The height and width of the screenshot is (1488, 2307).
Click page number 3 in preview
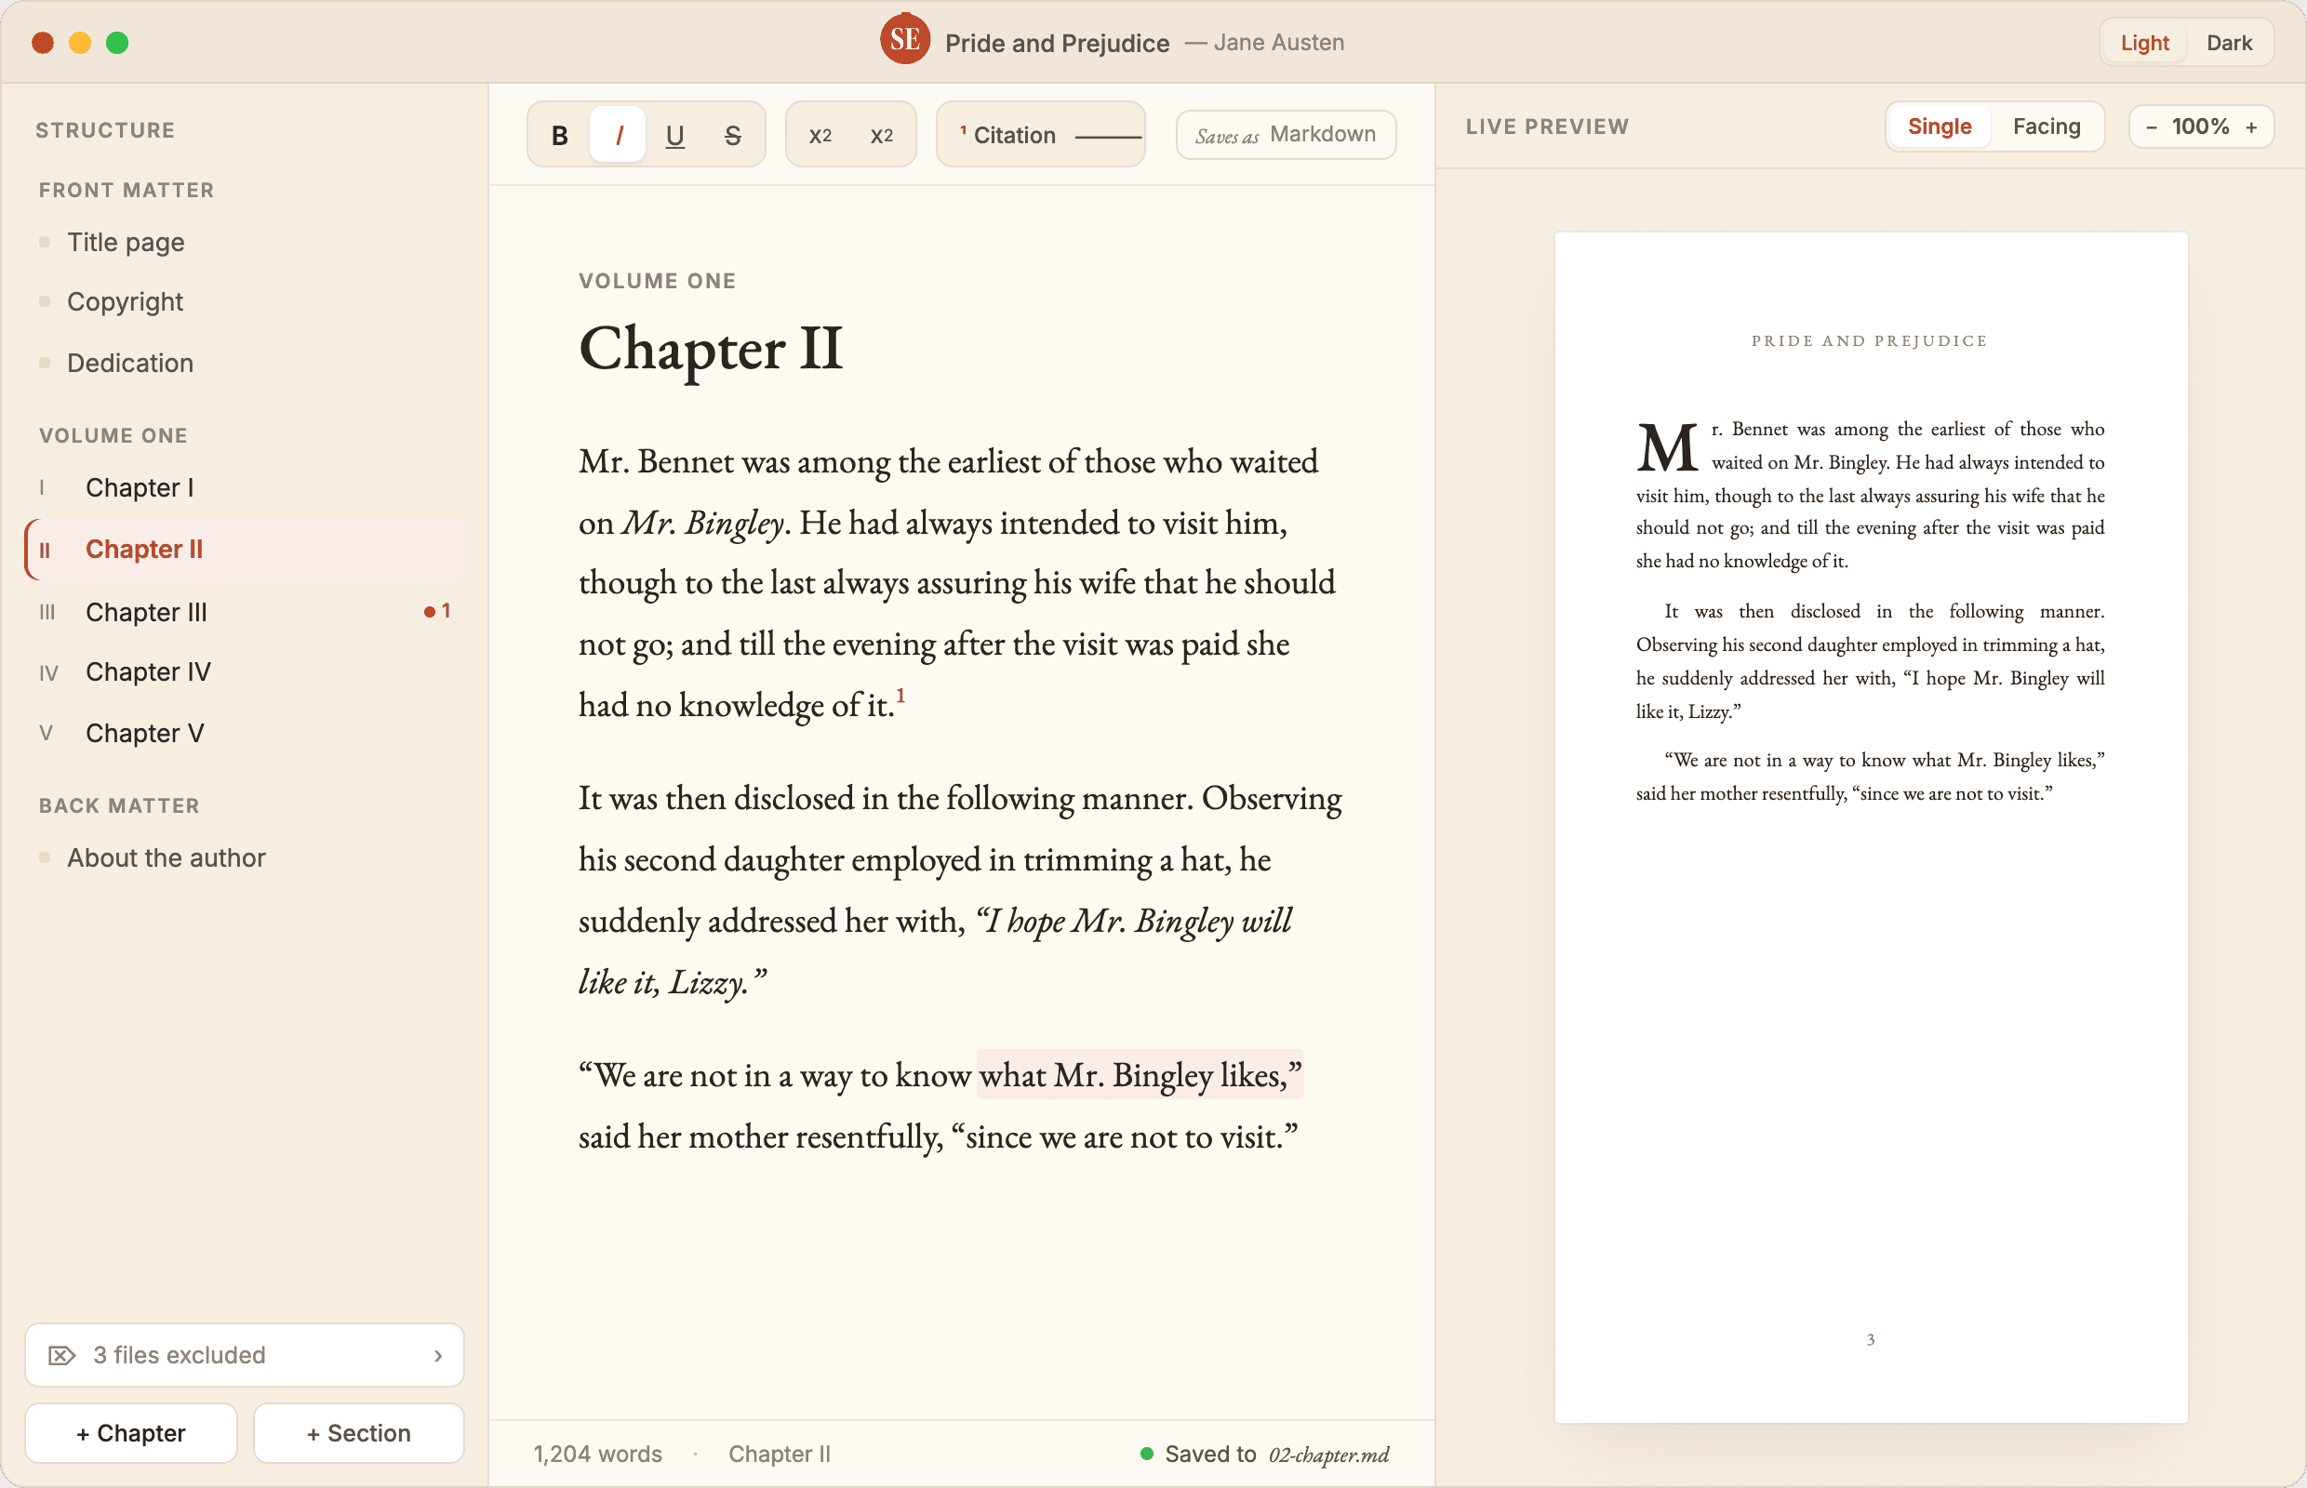point(1870,1339)
